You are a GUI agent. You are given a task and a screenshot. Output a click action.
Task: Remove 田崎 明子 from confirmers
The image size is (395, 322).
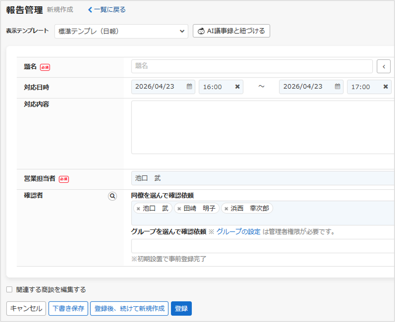179,209
